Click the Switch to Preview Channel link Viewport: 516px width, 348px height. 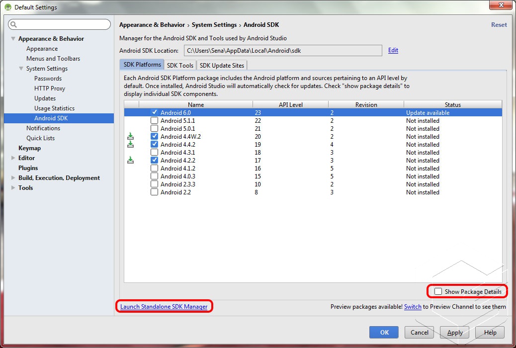(413, 307)
